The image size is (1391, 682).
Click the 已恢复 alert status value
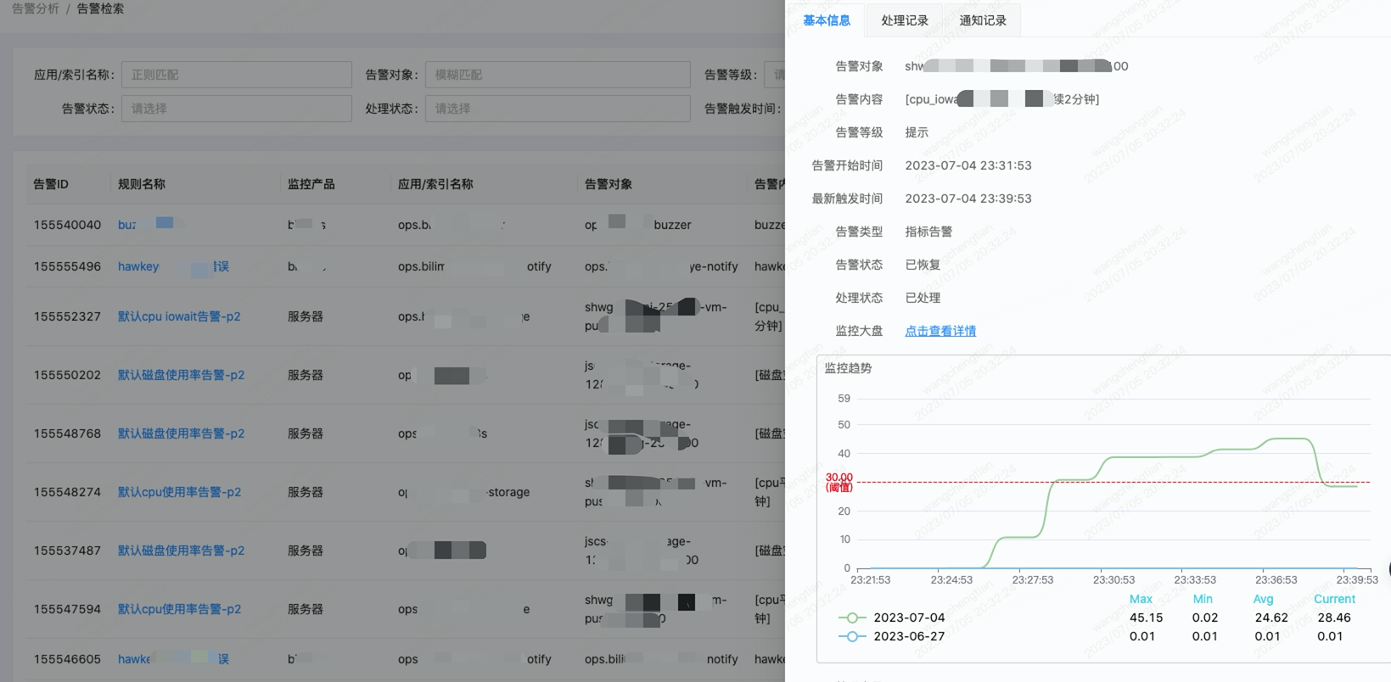(923, 265)
